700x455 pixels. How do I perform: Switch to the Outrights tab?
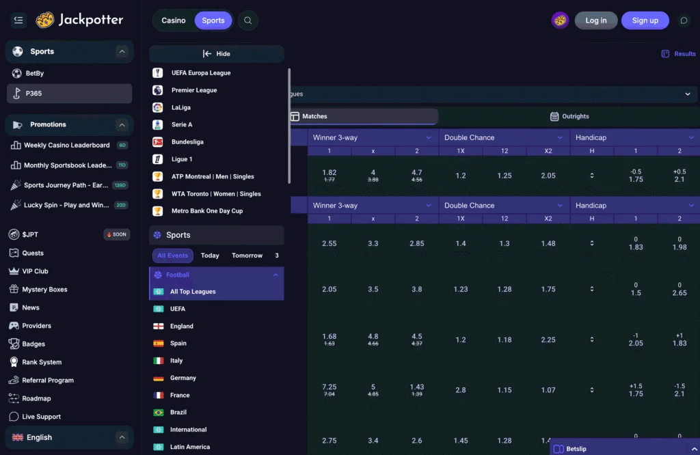569,116
